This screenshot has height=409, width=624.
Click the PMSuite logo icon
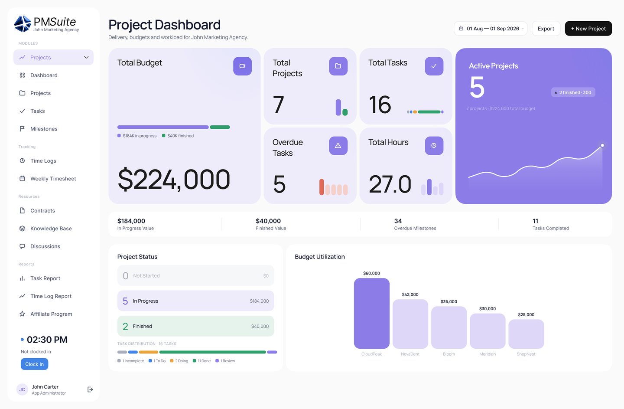pyautogui.click(x=23, y=24)
